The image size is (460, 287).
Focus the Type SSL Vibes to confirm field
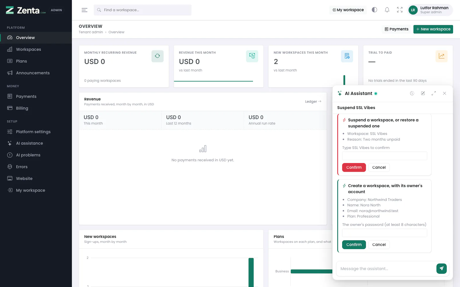point(385,156)
